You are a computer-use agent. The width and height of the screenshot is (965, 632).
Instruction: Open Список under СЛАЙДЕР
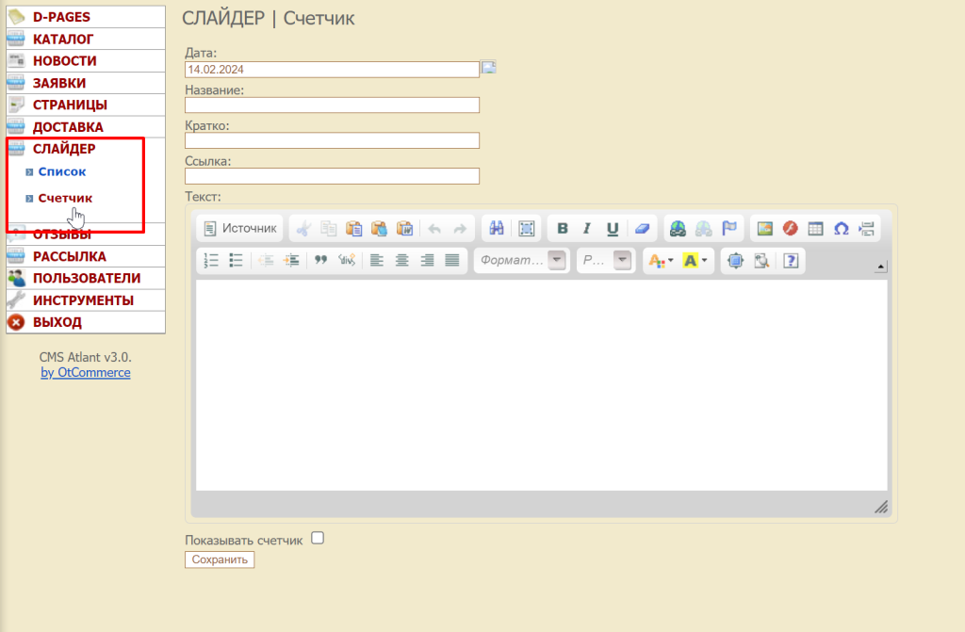coord(61,171)
